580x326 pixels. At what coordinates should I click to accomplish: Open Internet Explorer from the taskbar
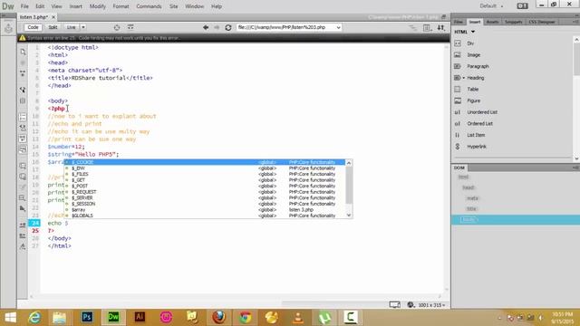click(x=34, y=317)
